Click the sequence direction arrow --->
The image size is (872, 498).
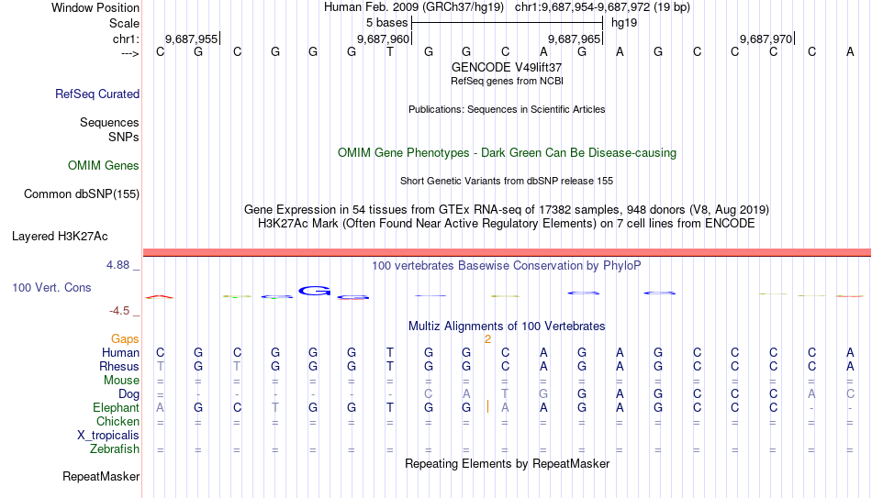tap(130, 54)
